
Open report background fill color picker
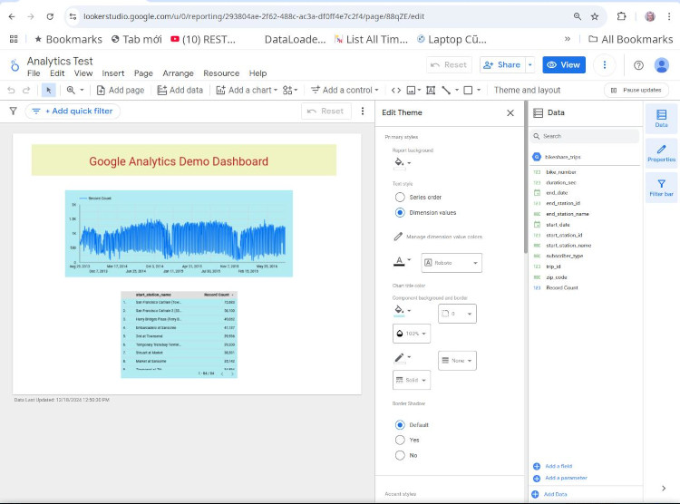point(402,163)
